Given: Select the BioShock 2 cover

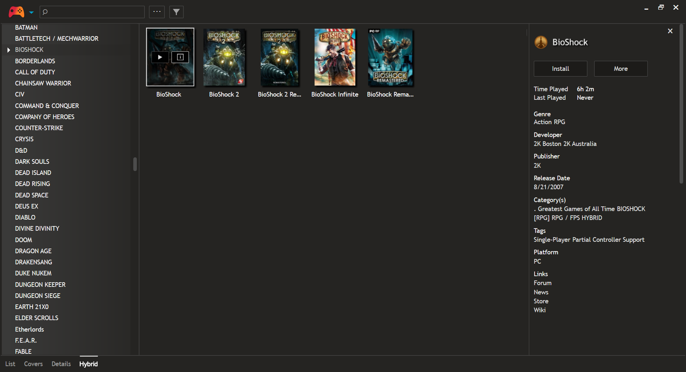Looking at the screenshot, I should click(x=224, y=57).
